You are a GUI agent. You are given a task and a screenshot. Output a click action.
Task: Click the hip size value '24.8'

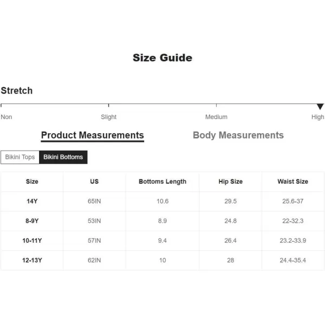tap(231, 221)
